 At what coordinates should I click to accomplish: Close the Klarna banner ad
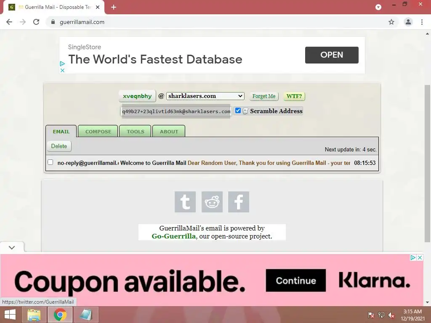coord(420,258)
